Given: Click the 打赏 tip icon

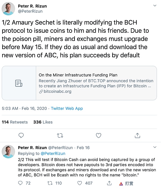Looking at the screenshot, I should 126,183.
